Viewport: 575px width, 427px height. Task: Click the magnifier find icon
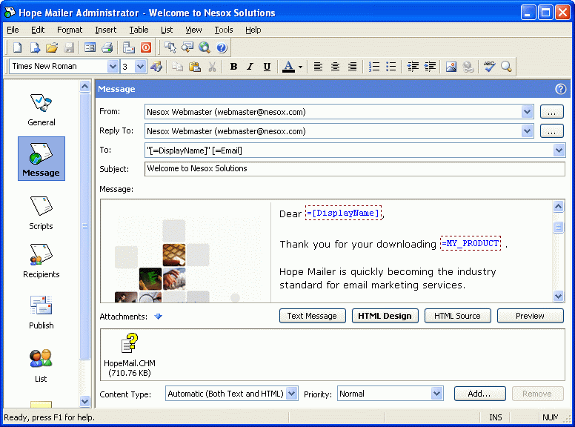[506, 67]
